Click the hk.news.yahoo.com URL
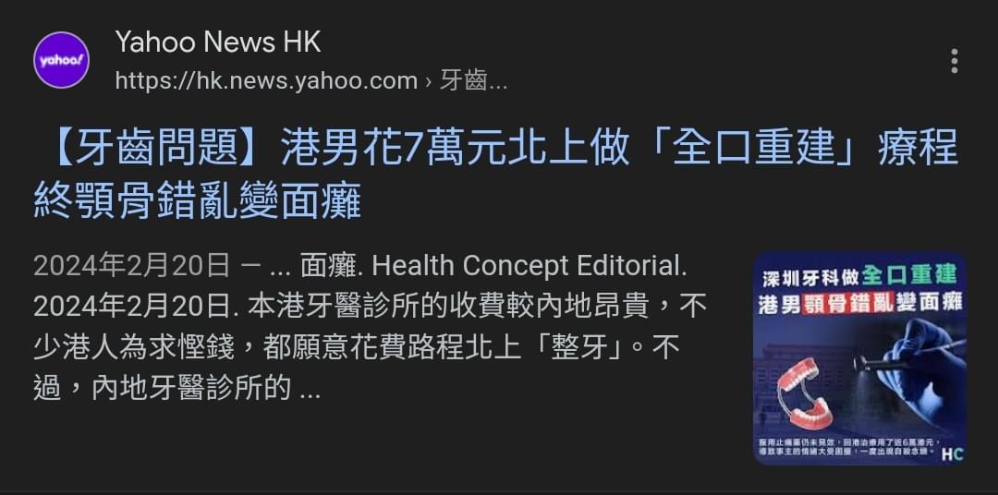This screenshot has width=998, height=495. tap(266, 81)
